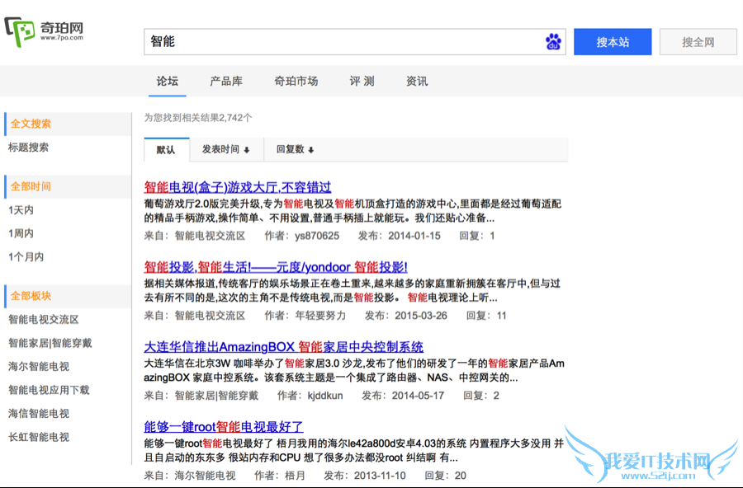Click the Baidu paw icon in search box
This screenshot has height=488, width=743.
click(552, 42)
